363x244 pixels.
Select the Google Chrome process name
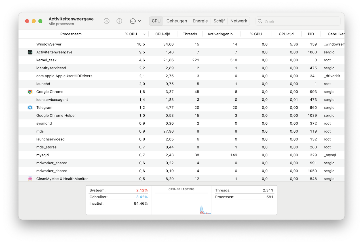click(50, 92)
